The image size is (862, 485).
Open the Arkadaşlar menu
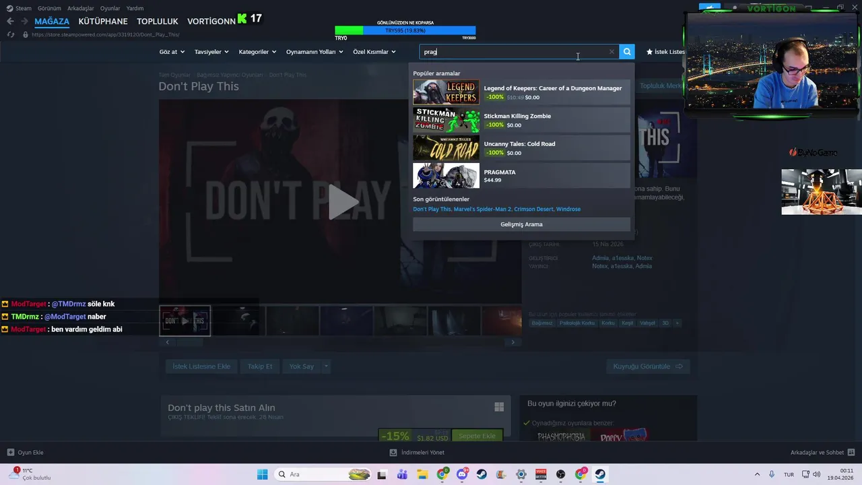click(x=81, y=8)
